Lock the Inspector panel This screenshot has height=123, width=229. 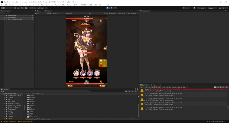point(225,11)
